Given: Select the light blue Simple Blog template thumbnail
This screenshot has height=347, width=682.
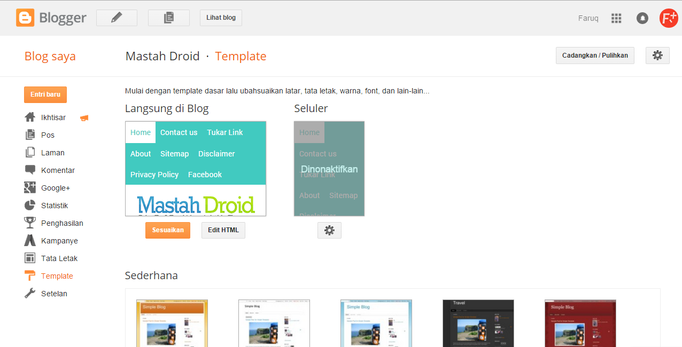Looking at the screenshot, I should (x=376, y=323).
